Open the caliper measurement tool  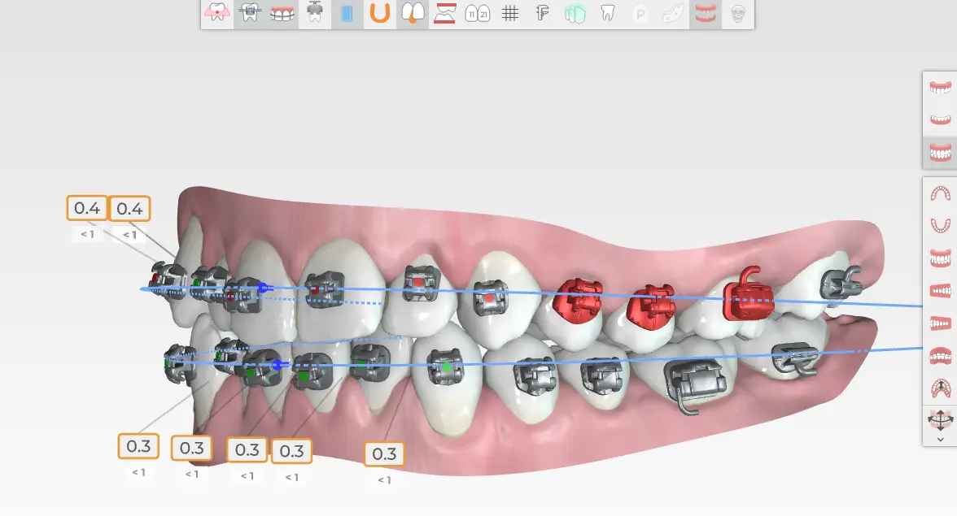[543, 14]
